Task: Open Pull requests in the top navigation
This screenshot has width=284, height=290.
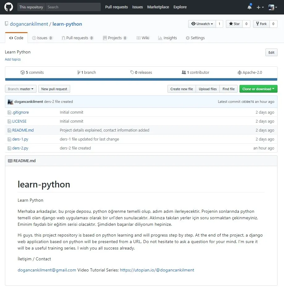Action: point(117,7)
